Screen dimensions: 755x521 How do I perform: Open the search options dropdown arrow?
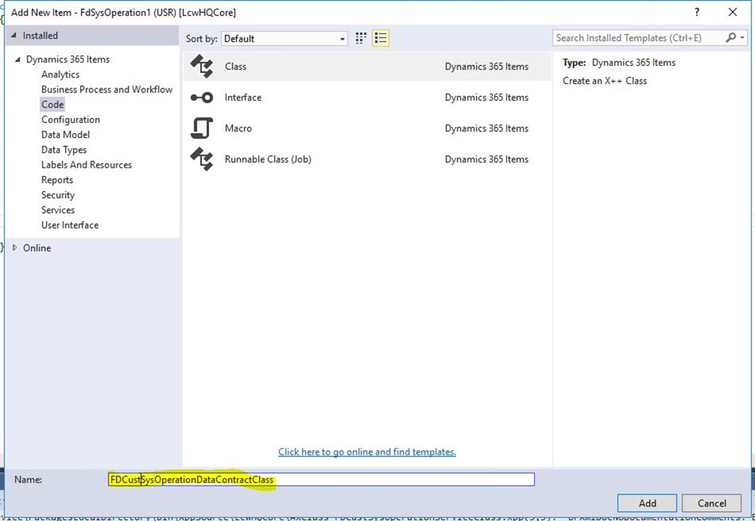[742, 37]
